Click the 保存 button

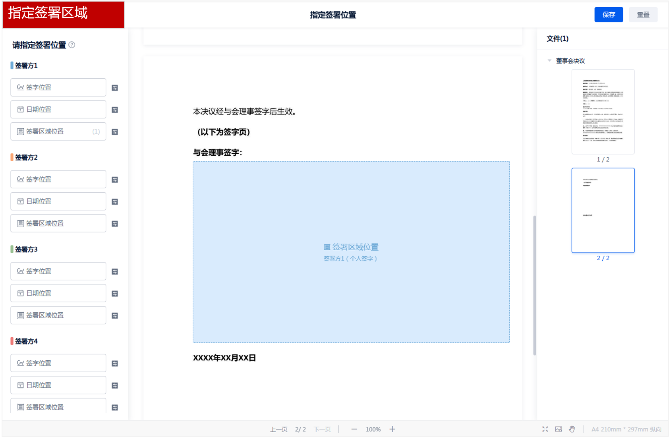point(608,15)
